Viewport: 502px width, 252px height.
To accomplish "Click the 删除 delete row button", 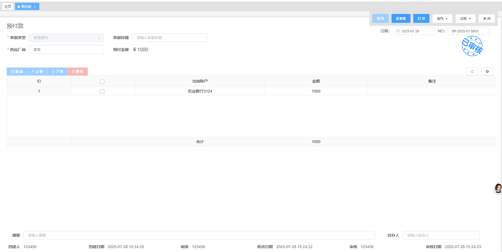I will [x=78, y=72].
